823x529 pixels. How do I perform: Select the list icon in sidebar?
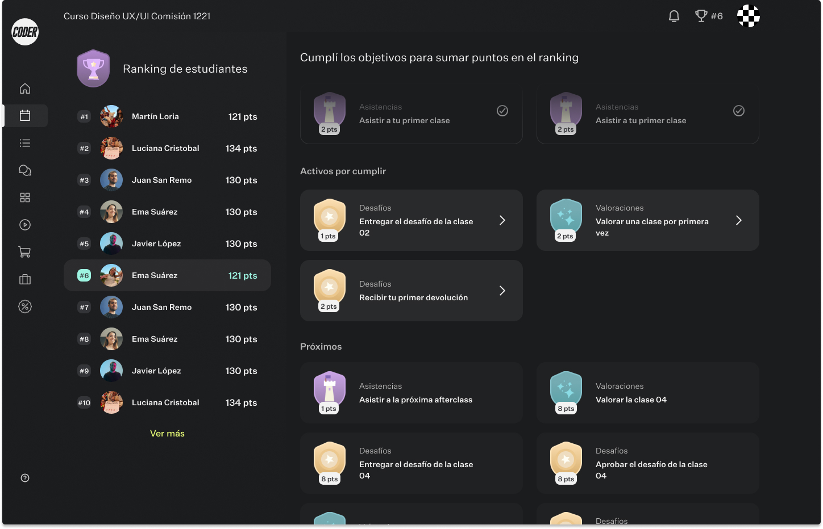(25, 143)
